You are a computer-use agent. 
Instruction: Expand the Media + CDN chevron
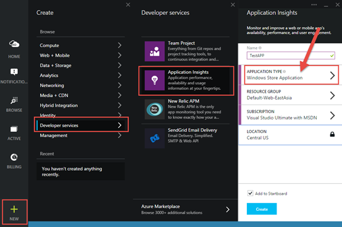point(120,95)
